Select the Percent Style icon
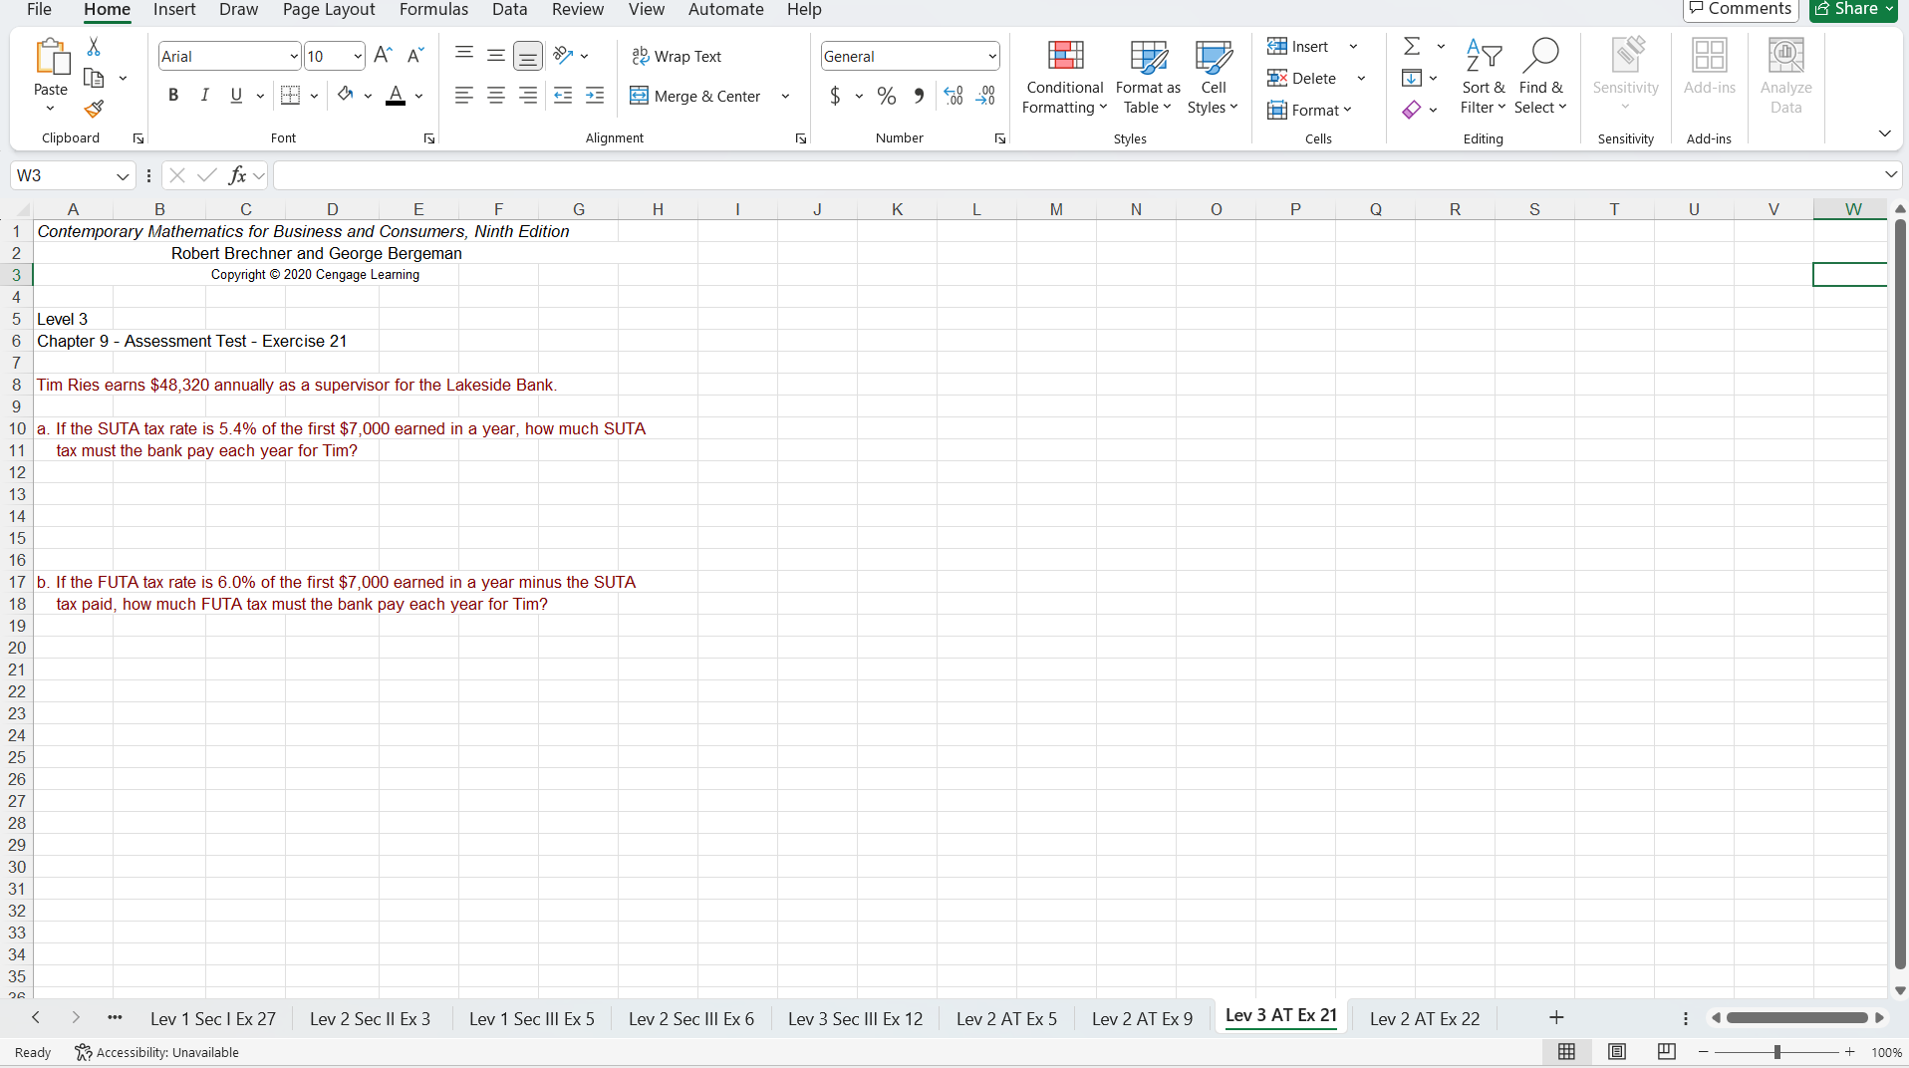 coord(886,96)
